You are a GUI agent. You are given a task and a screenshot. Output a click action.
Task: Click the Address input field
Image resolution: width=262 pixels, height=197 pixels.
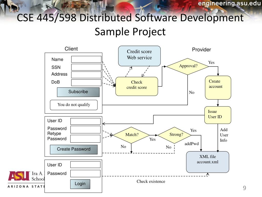[x=86, y=75]
